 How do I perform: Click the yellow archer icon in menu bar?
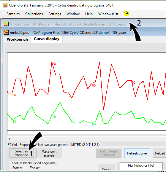[126, 14]
